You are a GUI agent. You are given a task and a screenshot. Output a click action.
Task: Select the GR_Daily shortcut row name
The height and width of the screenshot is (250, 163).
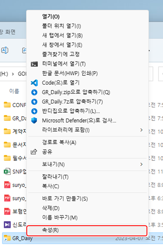click(x=23, y=238)
